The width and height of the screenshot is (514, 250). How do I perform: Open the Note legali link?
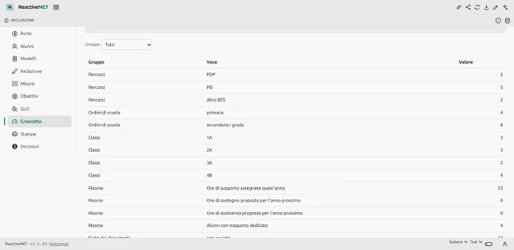click(x=59, y=244)
